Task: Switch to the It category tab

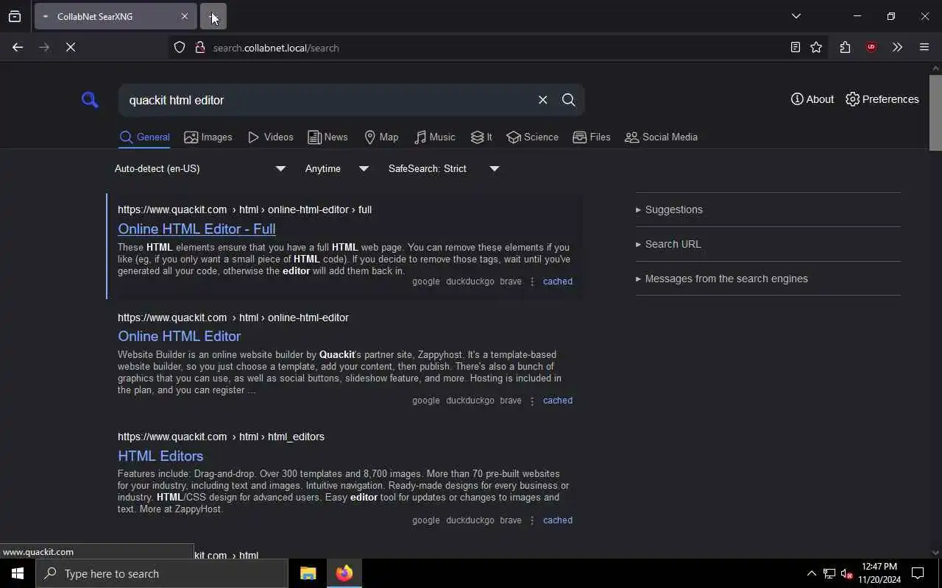Action: 481,137
